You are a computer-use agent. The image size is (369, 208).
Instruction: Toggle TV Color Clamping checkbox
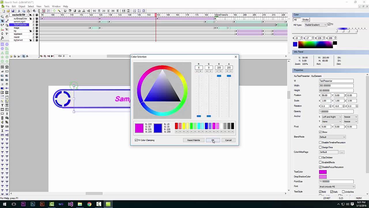pyautogui.click(x=136, y=140)
